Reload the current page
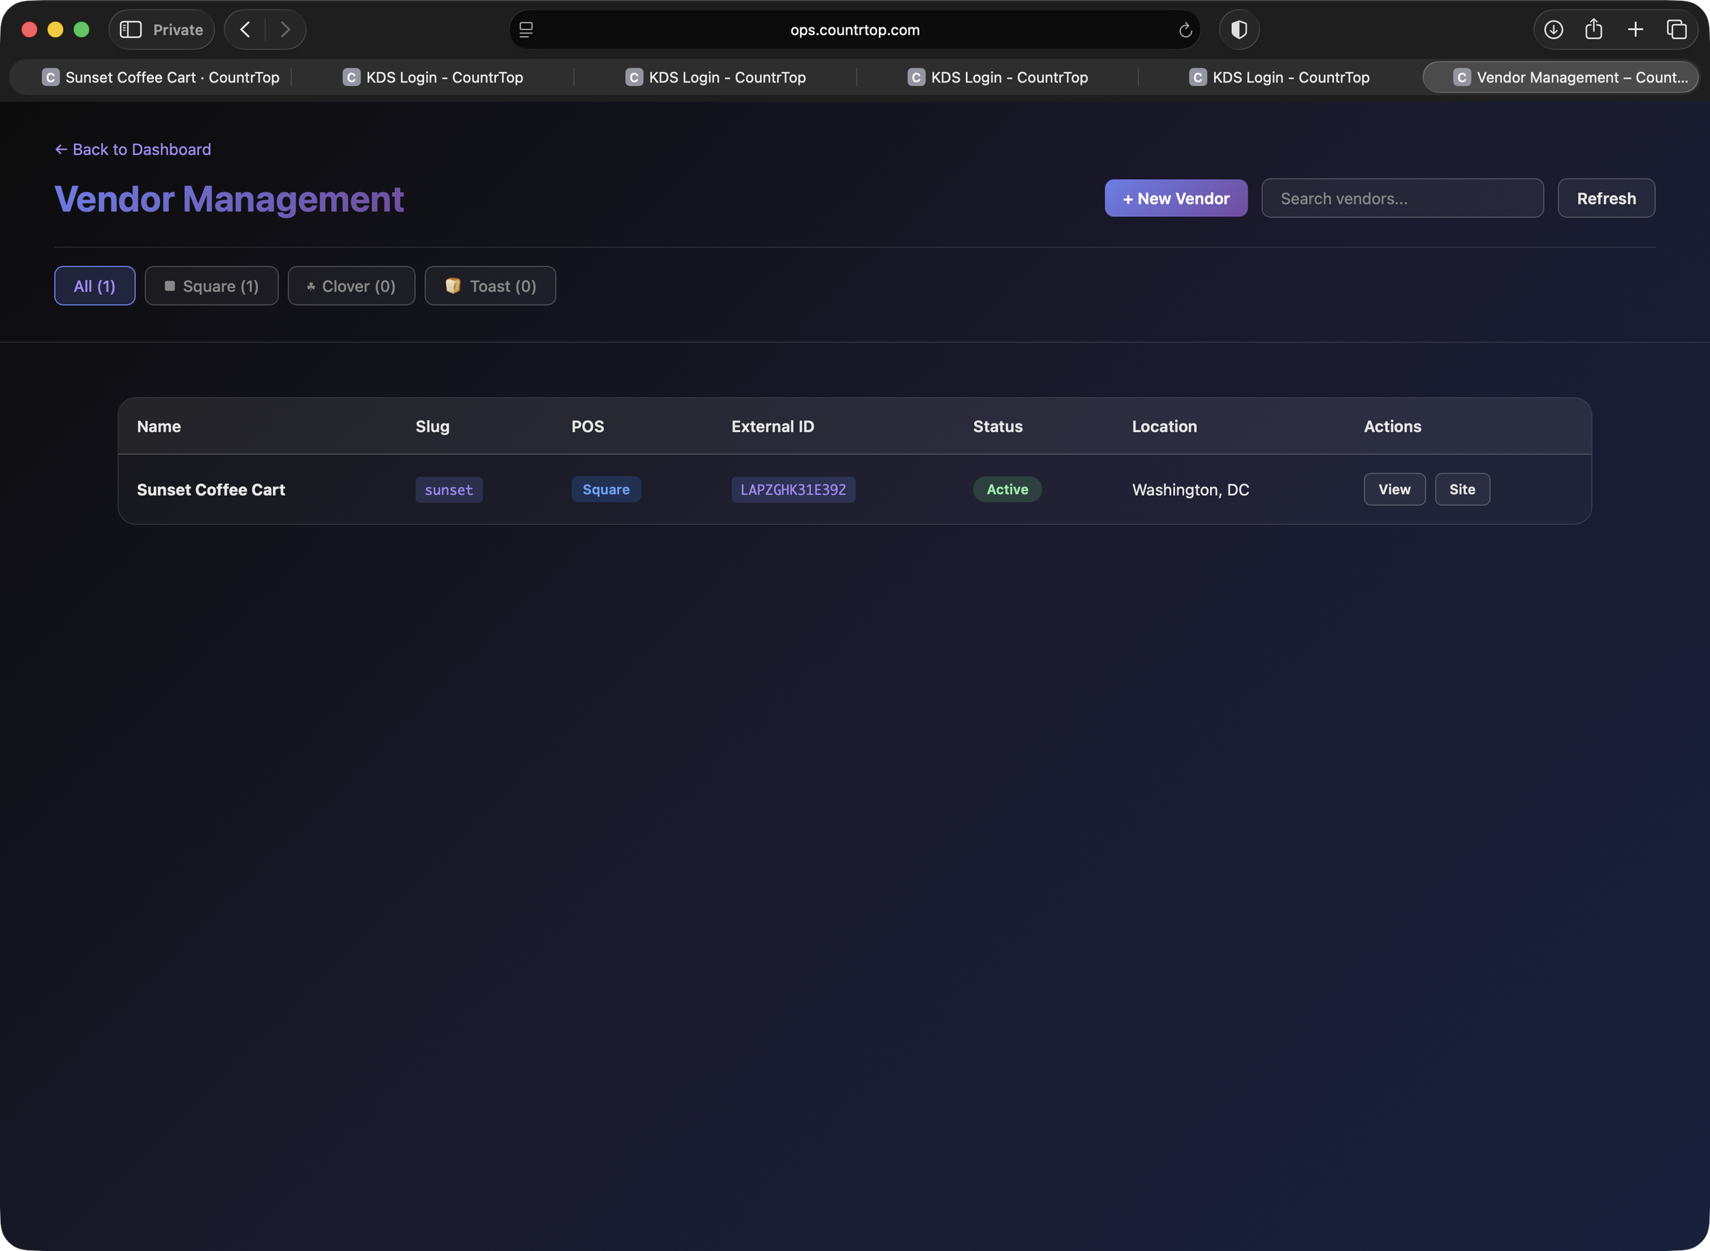 click(x=1185, y=30)
